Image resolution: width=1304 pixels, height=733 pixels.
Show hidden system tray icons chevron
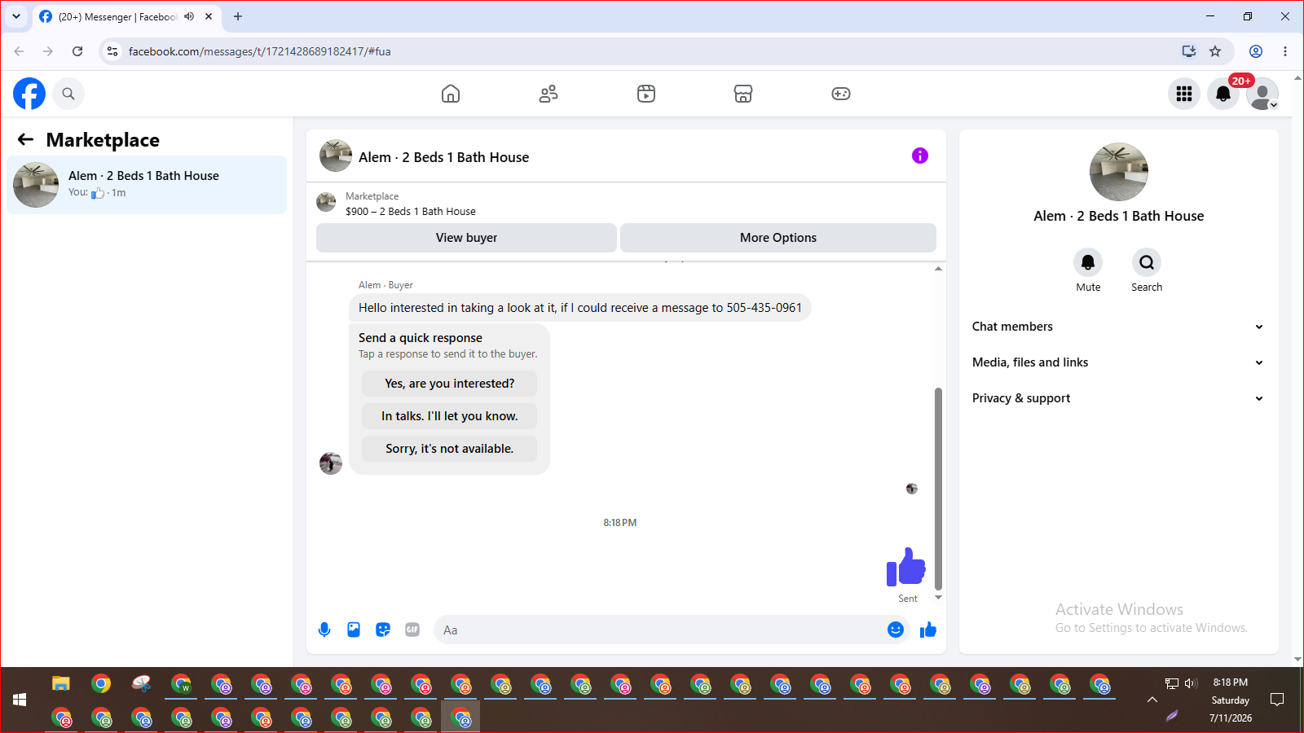[x=1152, y=700]
